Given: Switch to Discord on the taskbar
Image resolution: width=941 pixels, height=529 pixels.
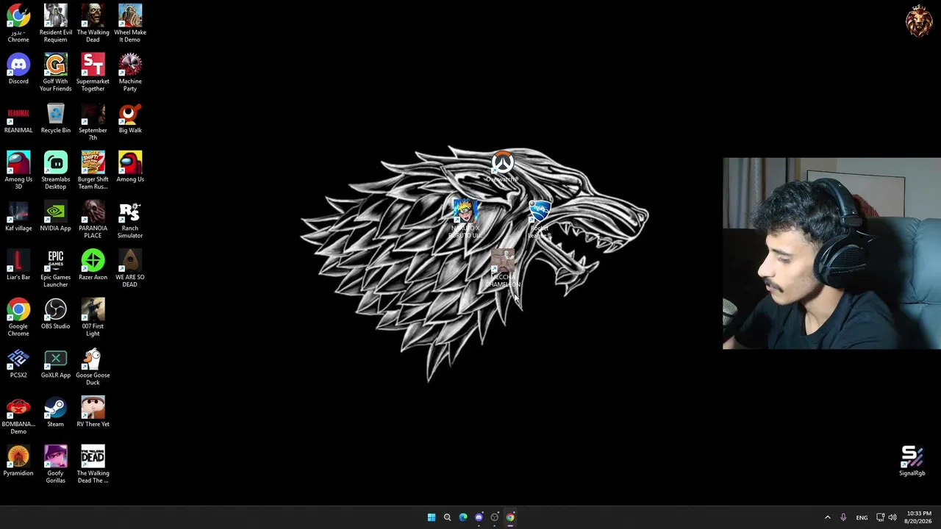Looking at the screenshot, I should tap(479, 517).
